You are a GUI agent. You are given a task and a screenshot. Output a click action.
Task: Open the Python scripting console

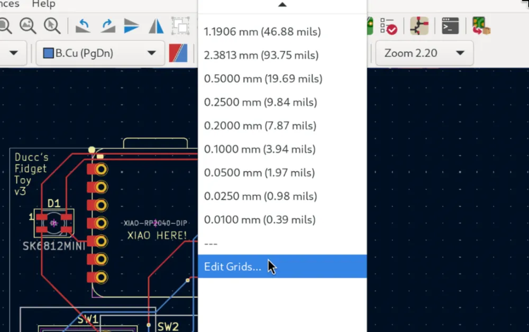pyautogui.click(x=450, y=26)
